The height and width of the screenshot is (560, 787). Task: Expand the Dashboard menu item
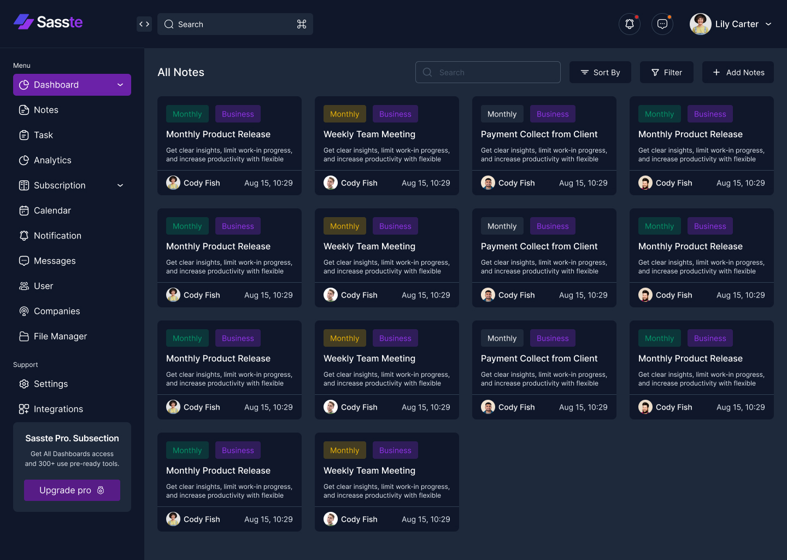point(120,85)
